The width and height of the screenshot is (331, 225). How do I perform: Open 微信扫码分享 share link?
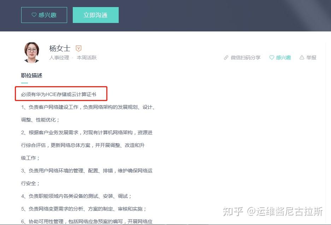coord(246,58)
